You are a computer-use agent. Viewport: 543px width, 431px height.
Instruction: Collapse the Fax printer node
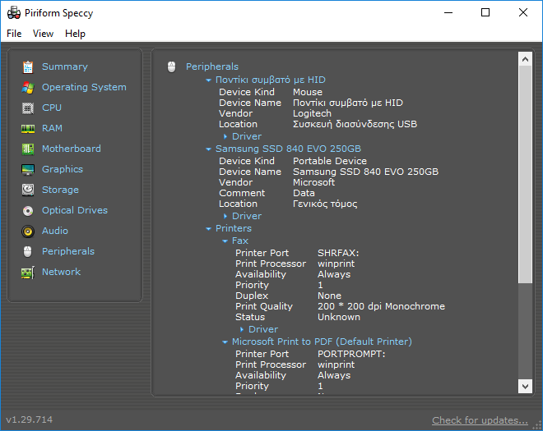click(x=225, y=241)
